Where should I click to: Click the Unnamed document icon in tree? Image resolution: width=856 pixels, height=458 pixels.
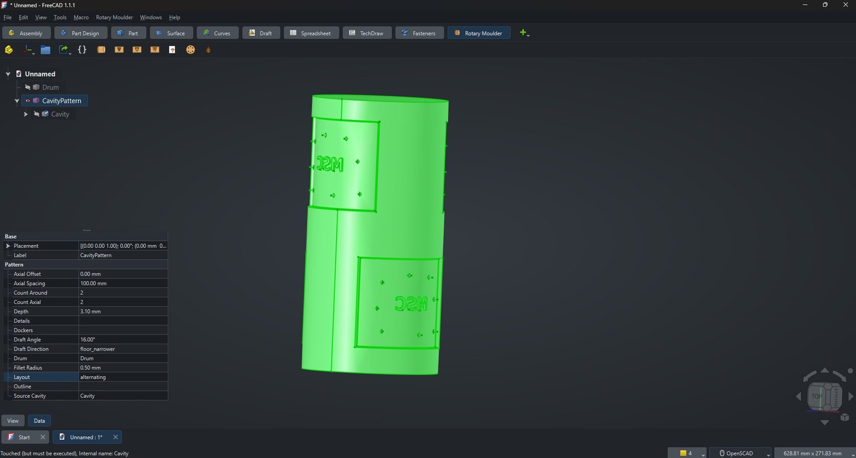(x=19, y=74)
